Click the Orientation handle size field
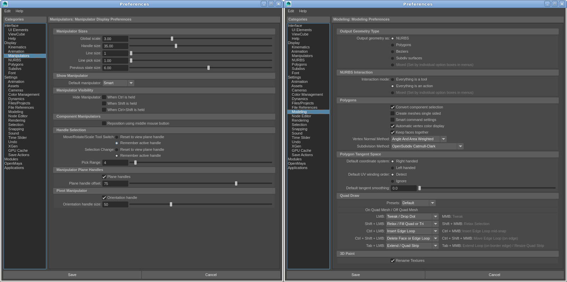Image resolution: width=567 pixels, height=282 pixels. pyautogui.click(x=115, y=205)
